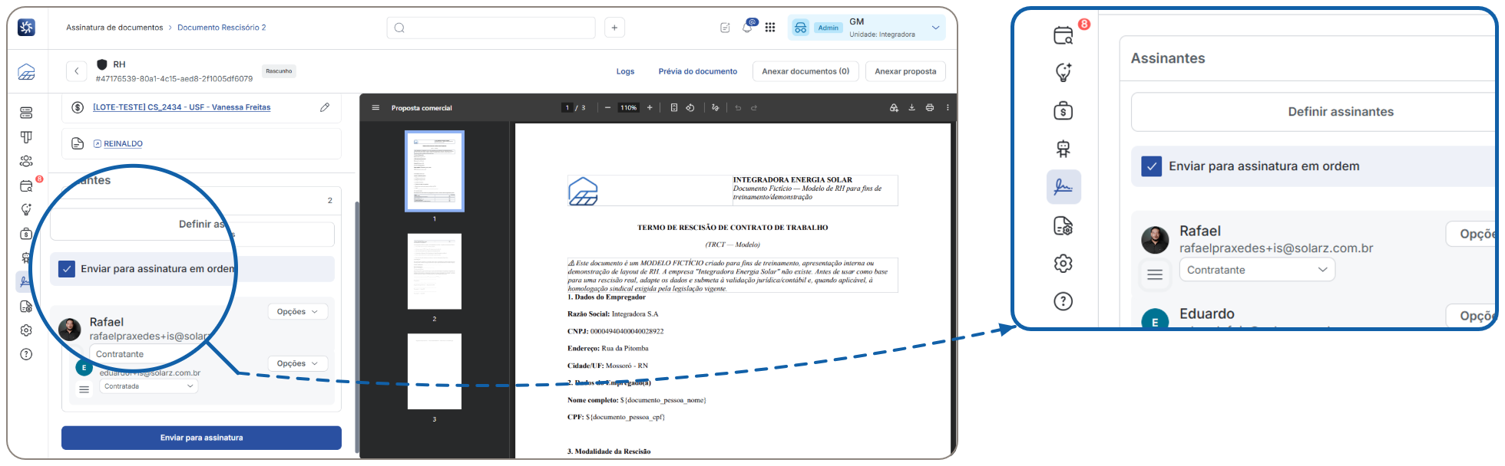Toggle the PDF sidebar hamburger icon
The height and width of the screenshot is (466, 1505).
point(375,108)
